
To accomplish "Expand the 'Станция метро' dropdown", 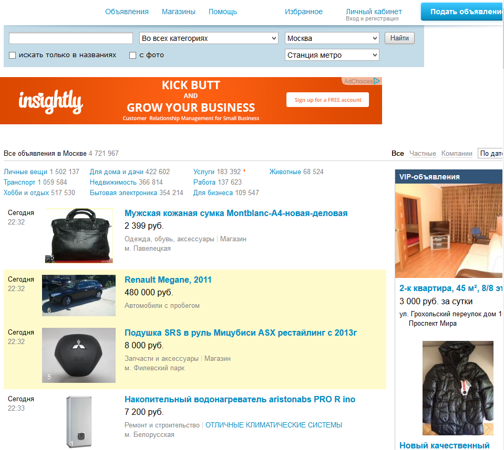I will click(332, 55).
